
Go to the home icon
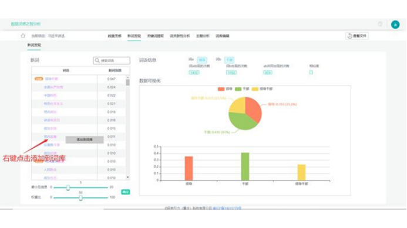pyautogui.click(x=23, y=36)
